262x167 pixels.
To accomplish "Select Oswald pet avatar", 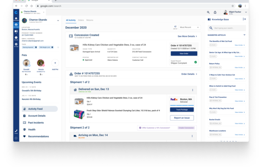I will (26, 63).
